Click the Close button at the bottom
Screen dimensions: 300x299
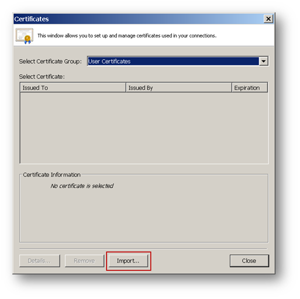point(249,260)
